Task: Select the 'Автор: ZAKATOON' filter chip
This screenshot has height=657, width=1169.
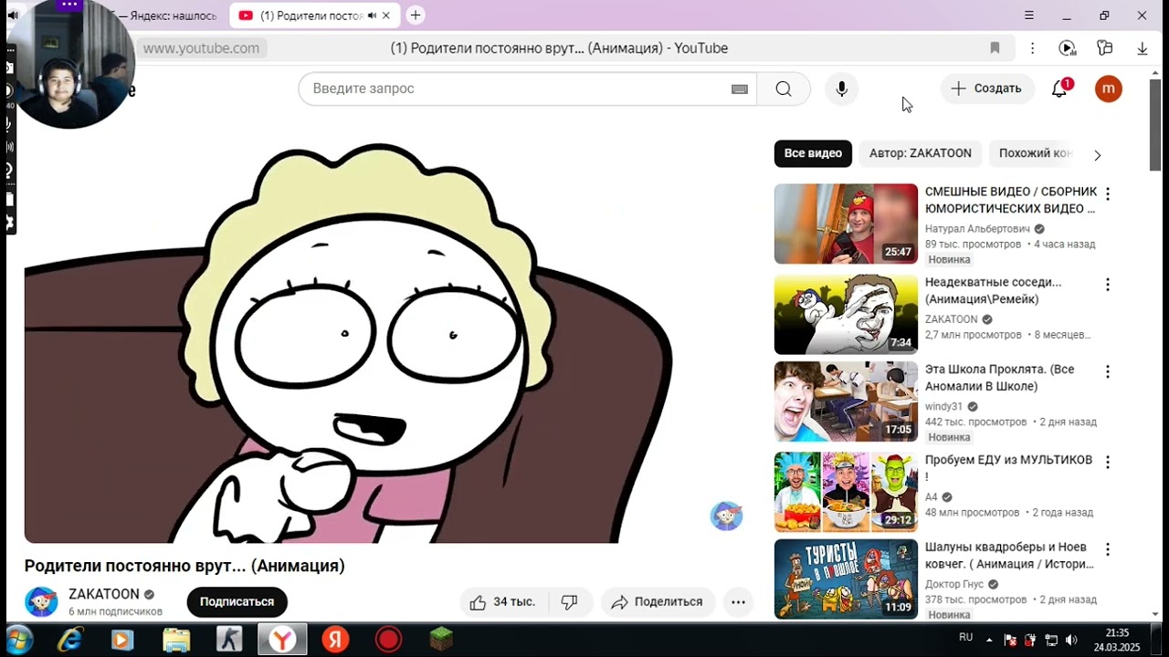Action: click(920, 153)
